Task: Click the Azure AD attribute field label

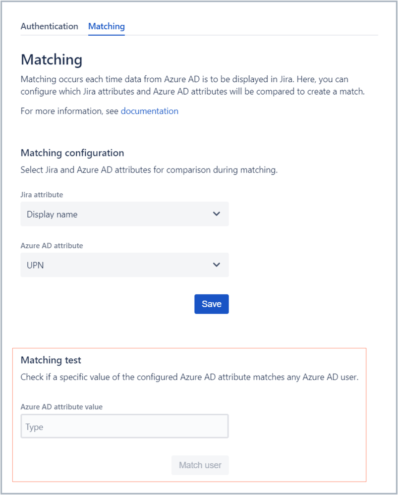Action: click(x=52, y=245)
